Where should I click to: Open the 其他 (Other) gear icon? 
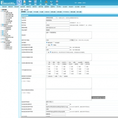pos(57,2)
